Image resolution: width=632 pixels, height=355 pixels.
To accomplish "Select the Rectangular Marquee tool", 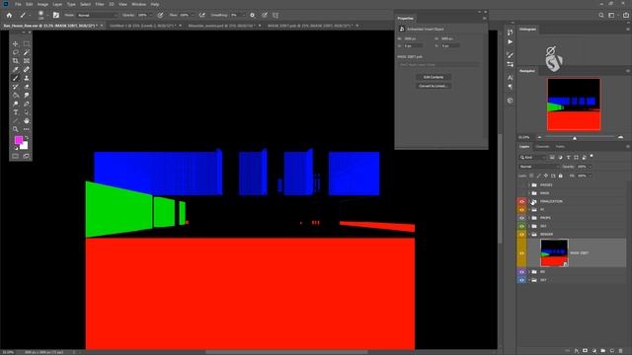I will click(27, 43).
